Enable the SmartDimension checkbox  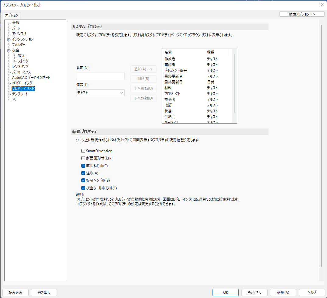click(x=83, y=151)
